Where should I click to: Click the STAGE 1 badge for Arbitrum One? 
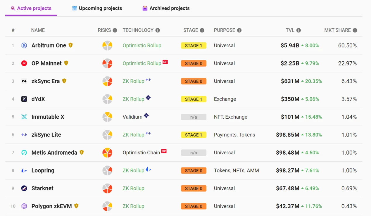click(x=194, y=46)
